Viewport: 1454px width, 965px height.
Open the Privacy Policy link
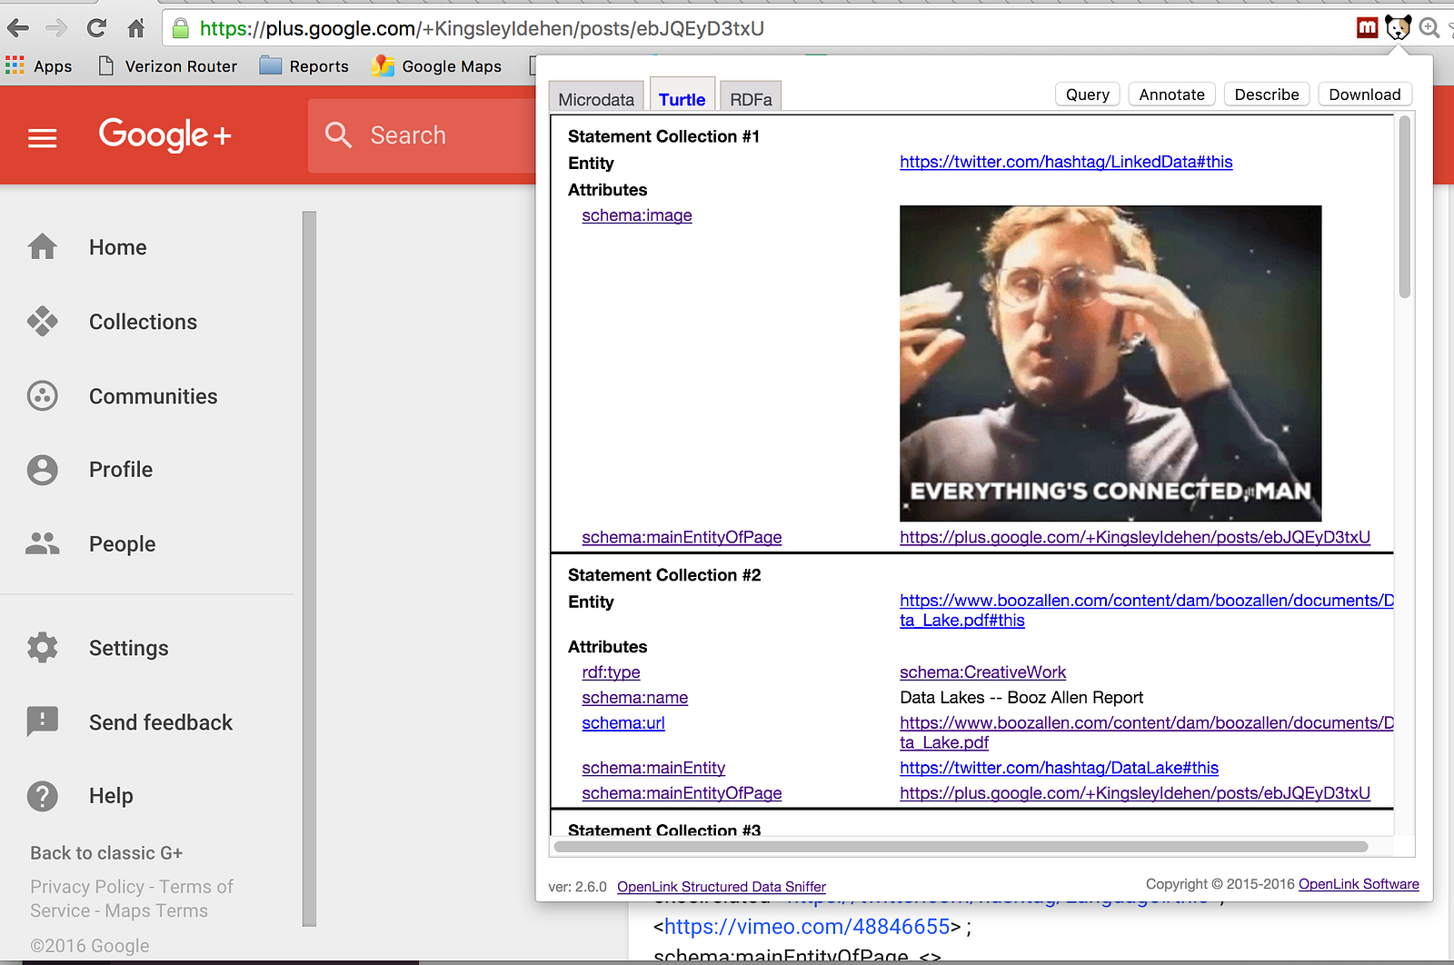point(87,887)
